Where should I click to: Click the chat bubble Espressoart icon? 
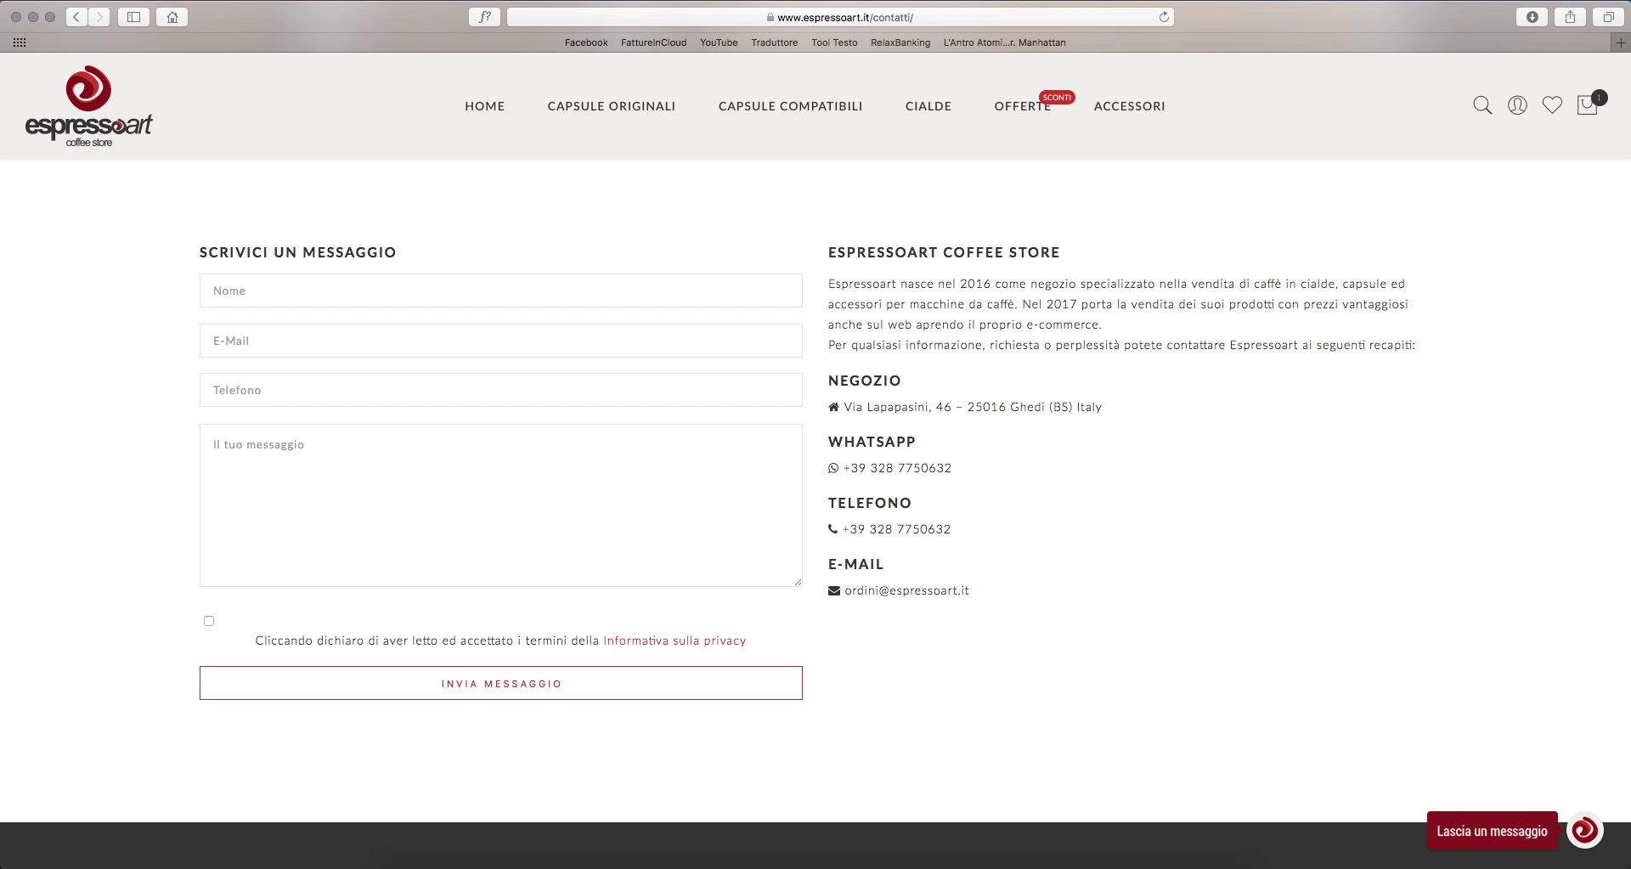coord(1584,831)
